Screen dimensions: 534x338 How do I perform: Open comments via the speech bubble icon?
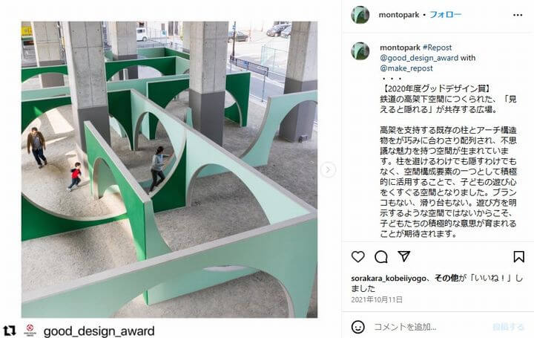pos(381,257)
